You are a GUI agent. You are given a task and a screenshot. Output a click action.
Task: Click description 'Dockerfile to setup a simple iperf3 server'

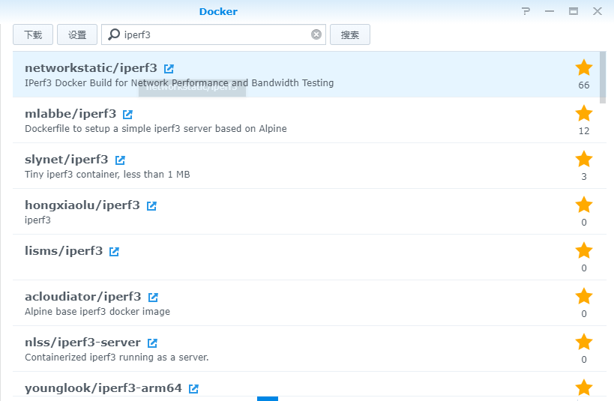click(x=156, y=129)
